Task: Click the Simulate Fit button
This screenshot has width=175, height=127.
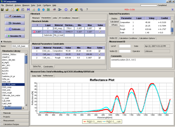Action: pyautogui.click(x=15, y=36)
